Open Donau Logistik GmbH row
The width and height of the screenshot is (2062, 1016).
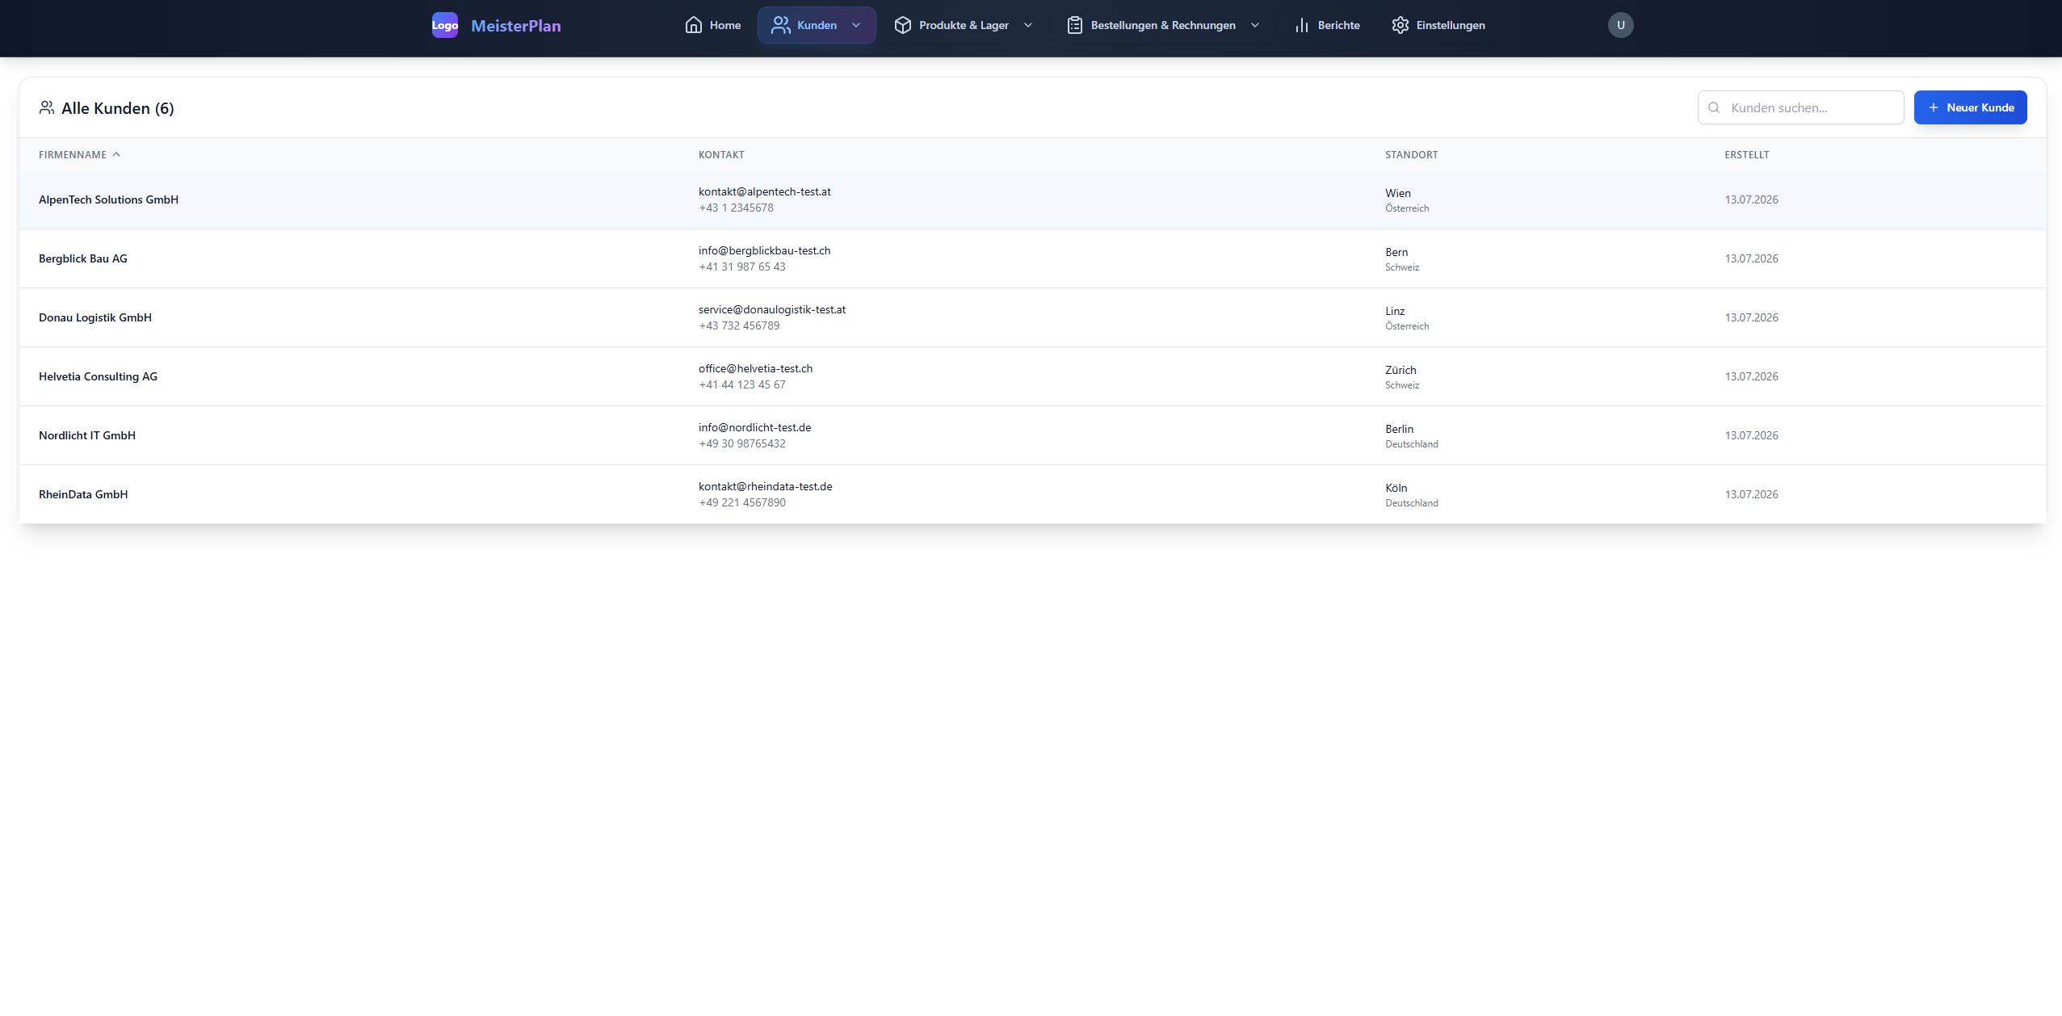[x=1032, y=317]
